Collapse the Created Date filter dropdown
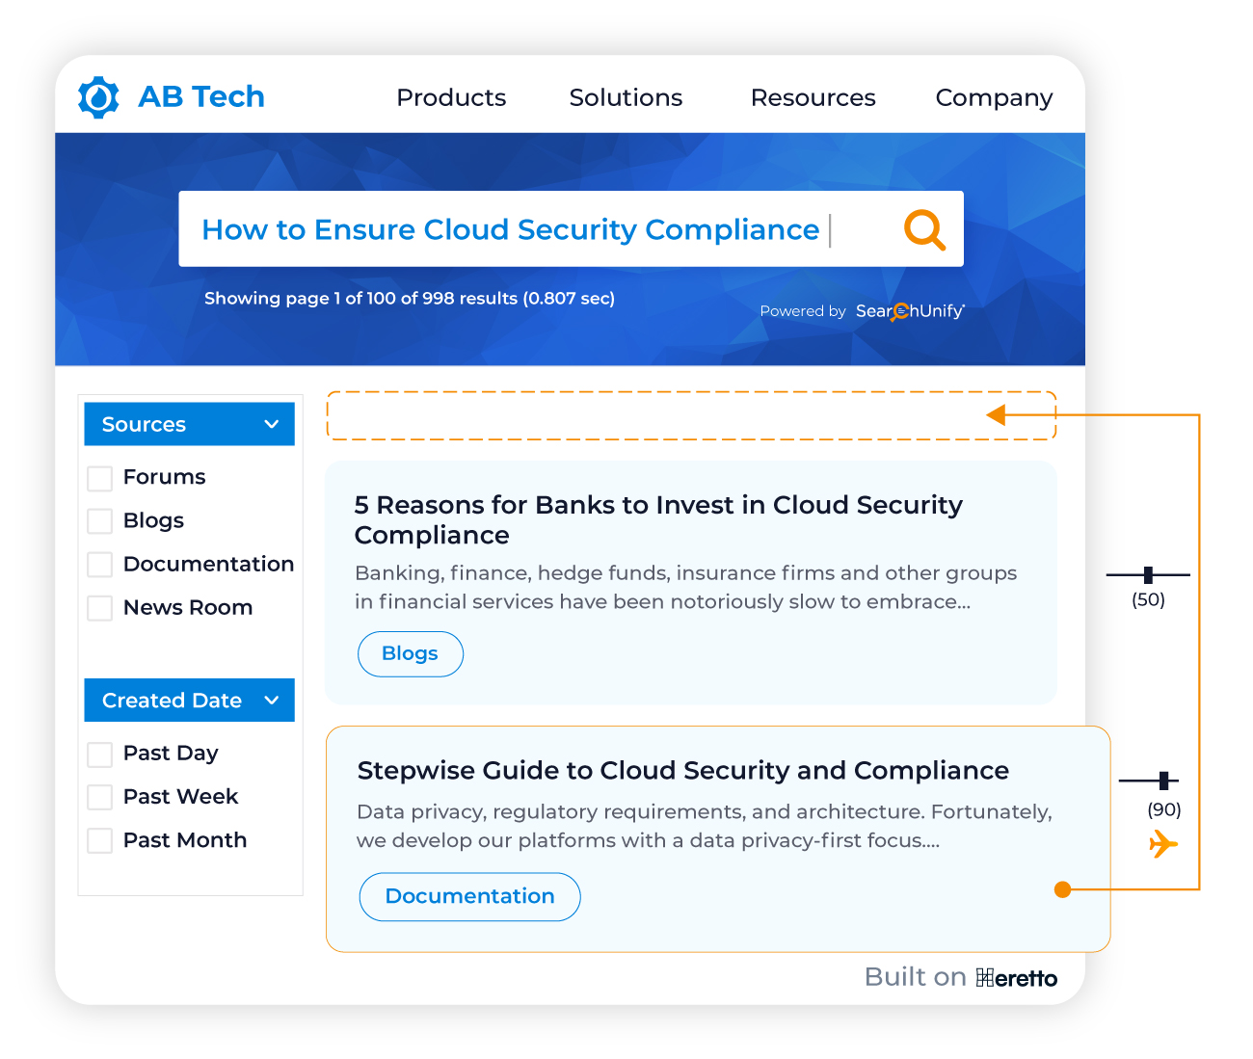Image resolution: width=1253 pixels, height=1059 pixels. tap(189, 701)
